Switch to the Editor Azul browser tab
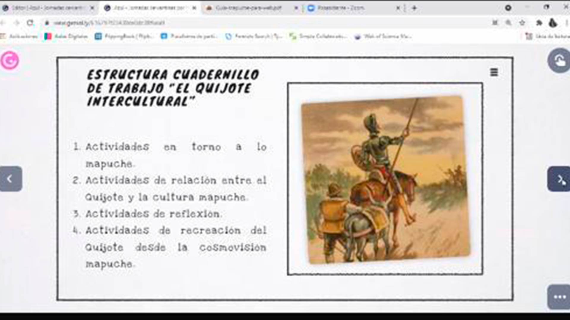 pos(47,8)
